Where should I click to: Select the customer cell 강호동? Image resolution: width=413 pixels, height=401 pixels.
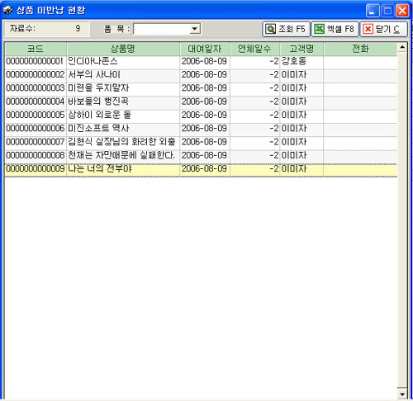(x=301, y=61)
